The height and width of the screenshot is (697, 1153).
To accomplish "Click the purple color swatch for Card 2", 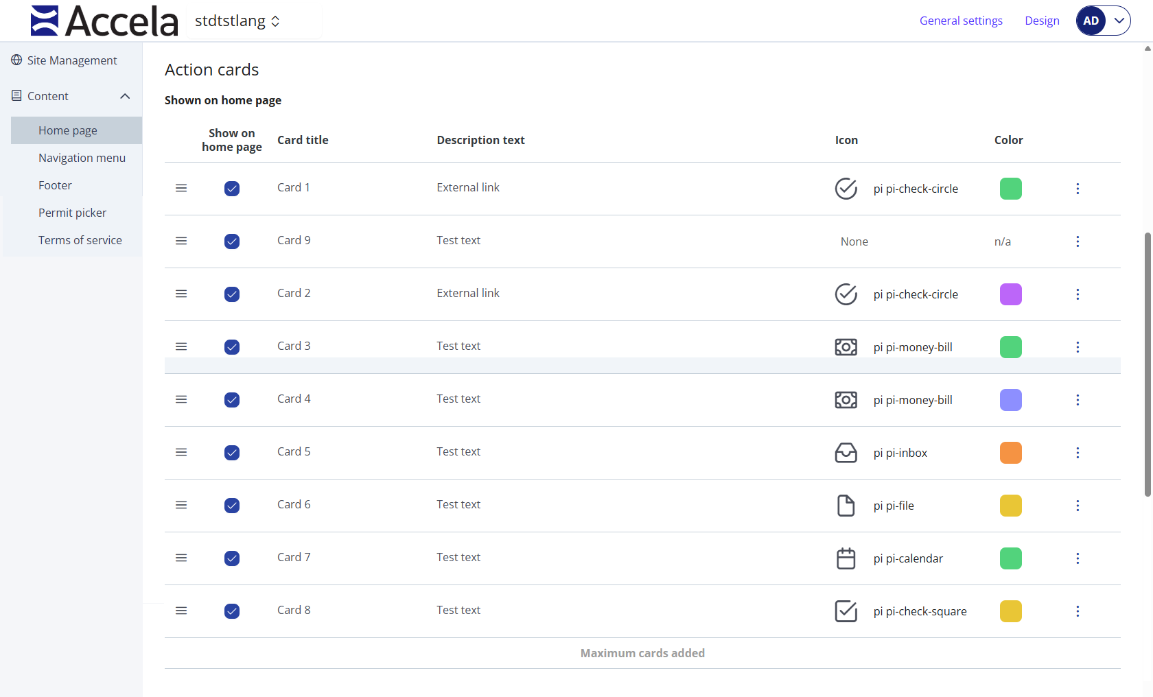I will click(x=1010, y=294).
